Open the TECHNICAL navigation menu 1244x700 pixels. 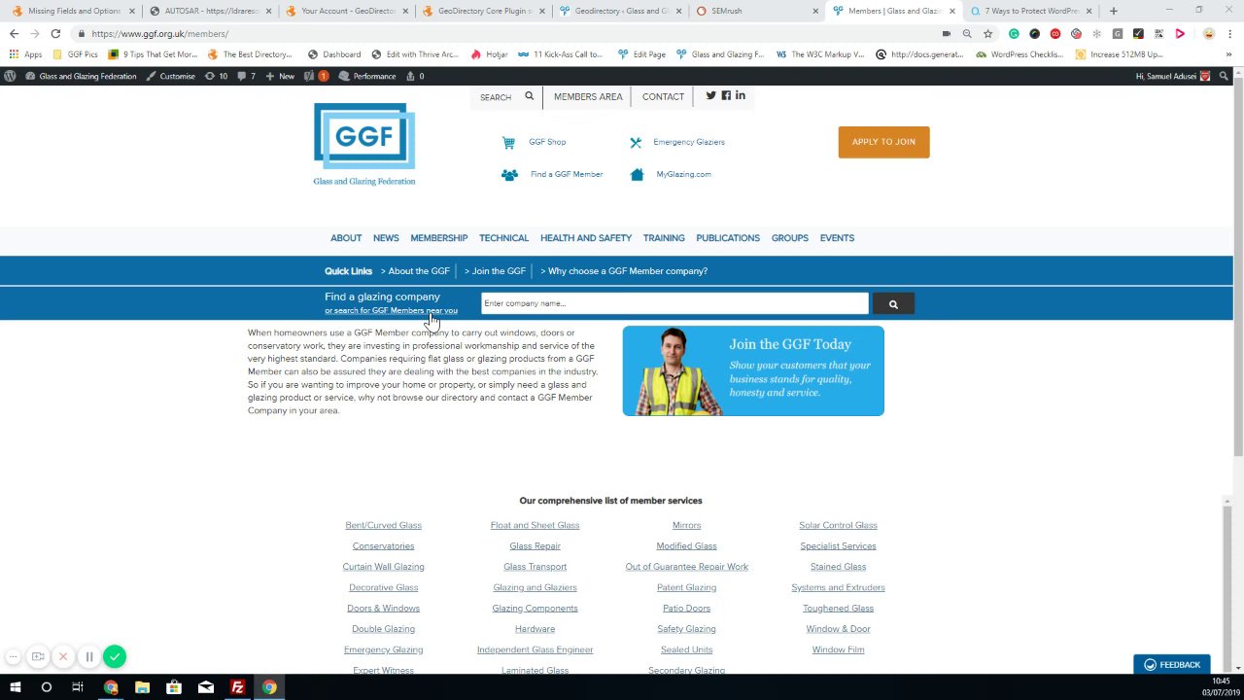tap(503, 238)
